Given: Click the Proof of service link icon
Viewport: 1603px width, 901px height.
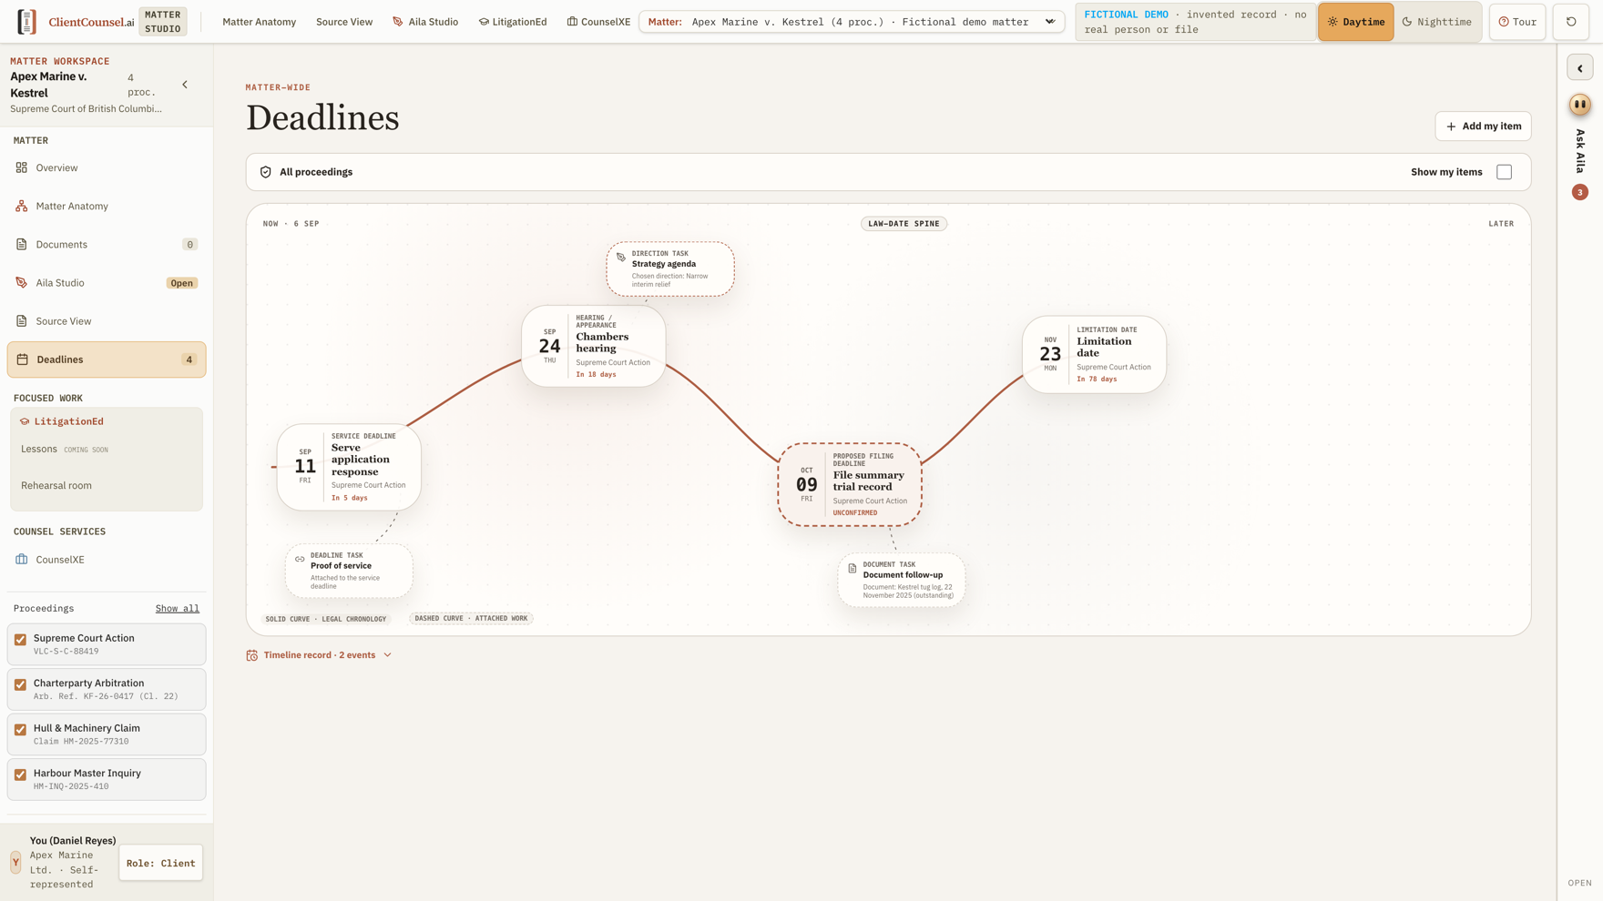Looking at the screenshot, I should coord(300,559).
